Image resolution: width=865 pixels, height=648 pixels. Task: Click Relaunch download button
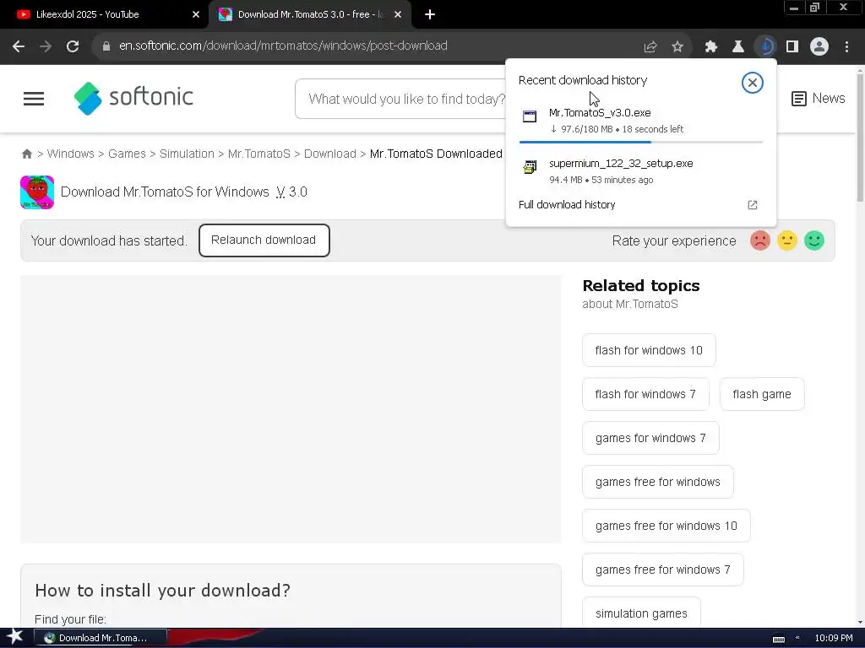click(x=264, y=240)
